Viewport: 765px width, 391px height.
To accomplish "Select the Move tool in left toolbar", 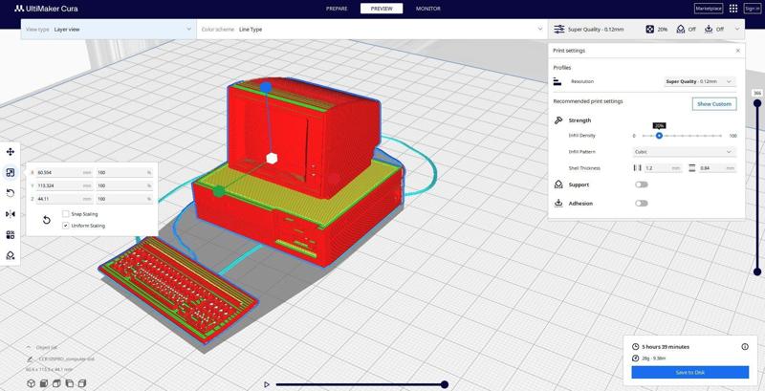I will [x=11, y=152].
